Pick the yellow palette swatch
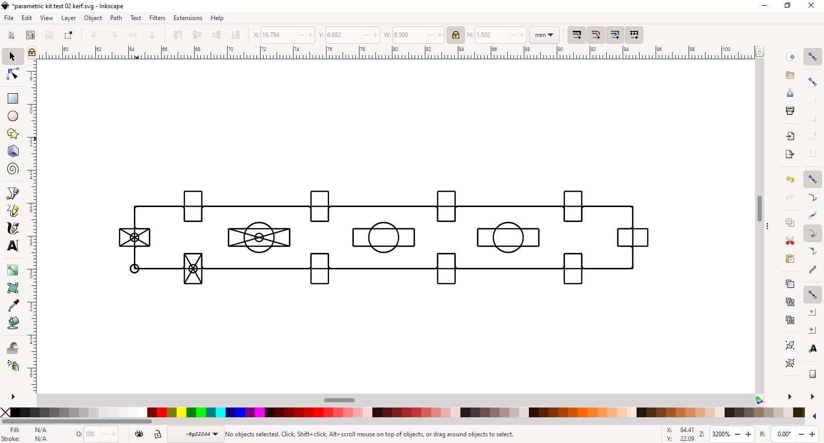This screenshot has height=443, width=824. coord(181,413)
